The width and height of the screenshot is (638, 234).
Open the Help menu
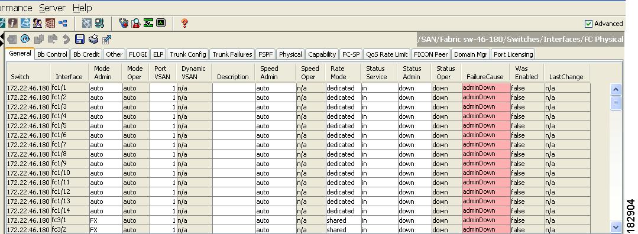point(82,8)
